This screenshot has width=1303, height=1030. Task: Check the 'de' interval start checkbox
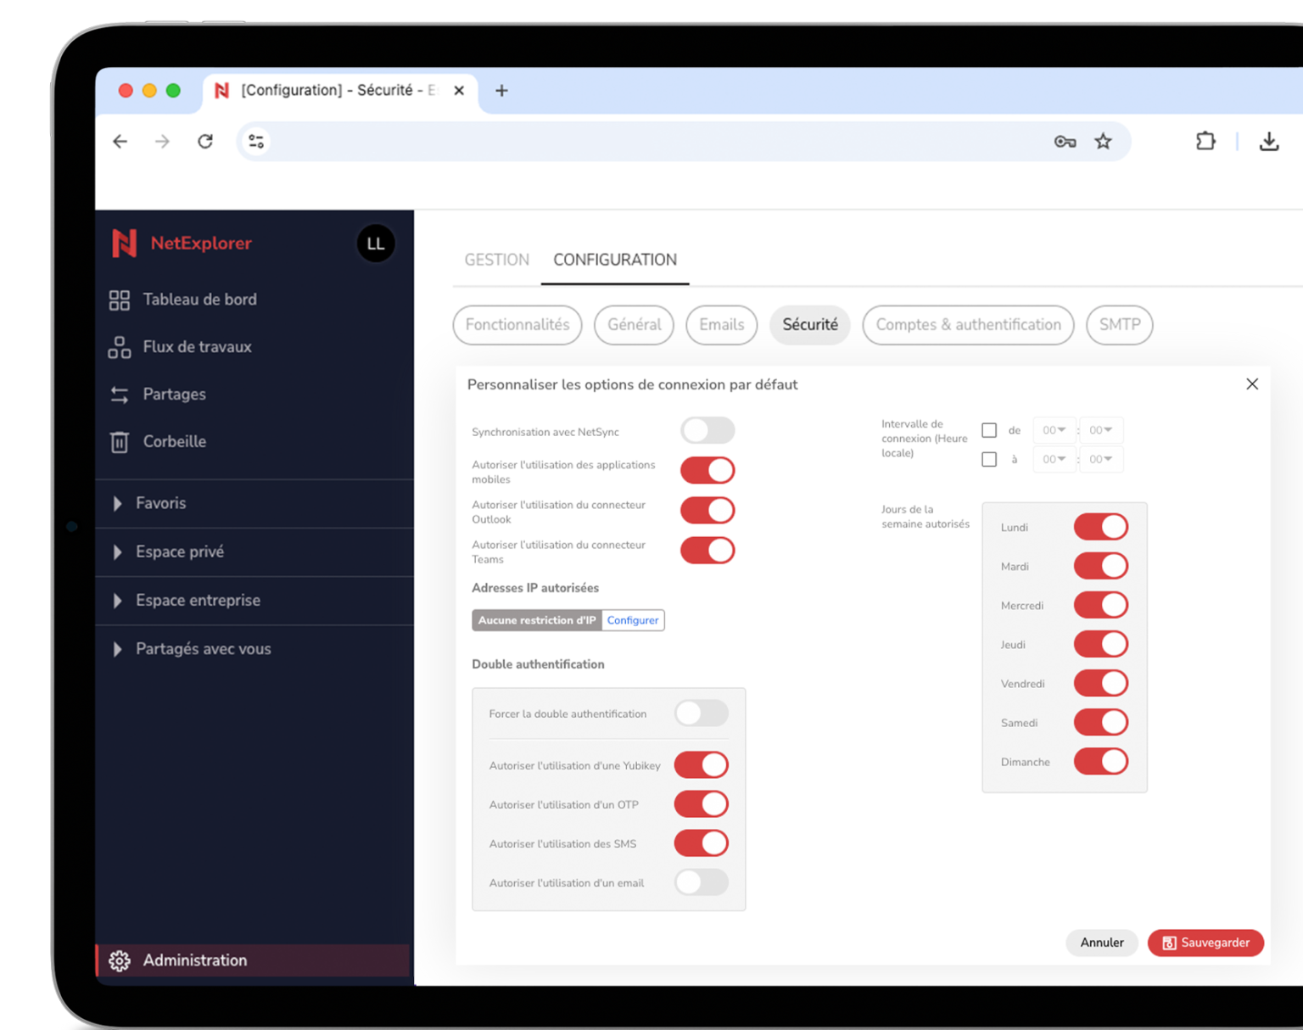(x=989, y=430)
